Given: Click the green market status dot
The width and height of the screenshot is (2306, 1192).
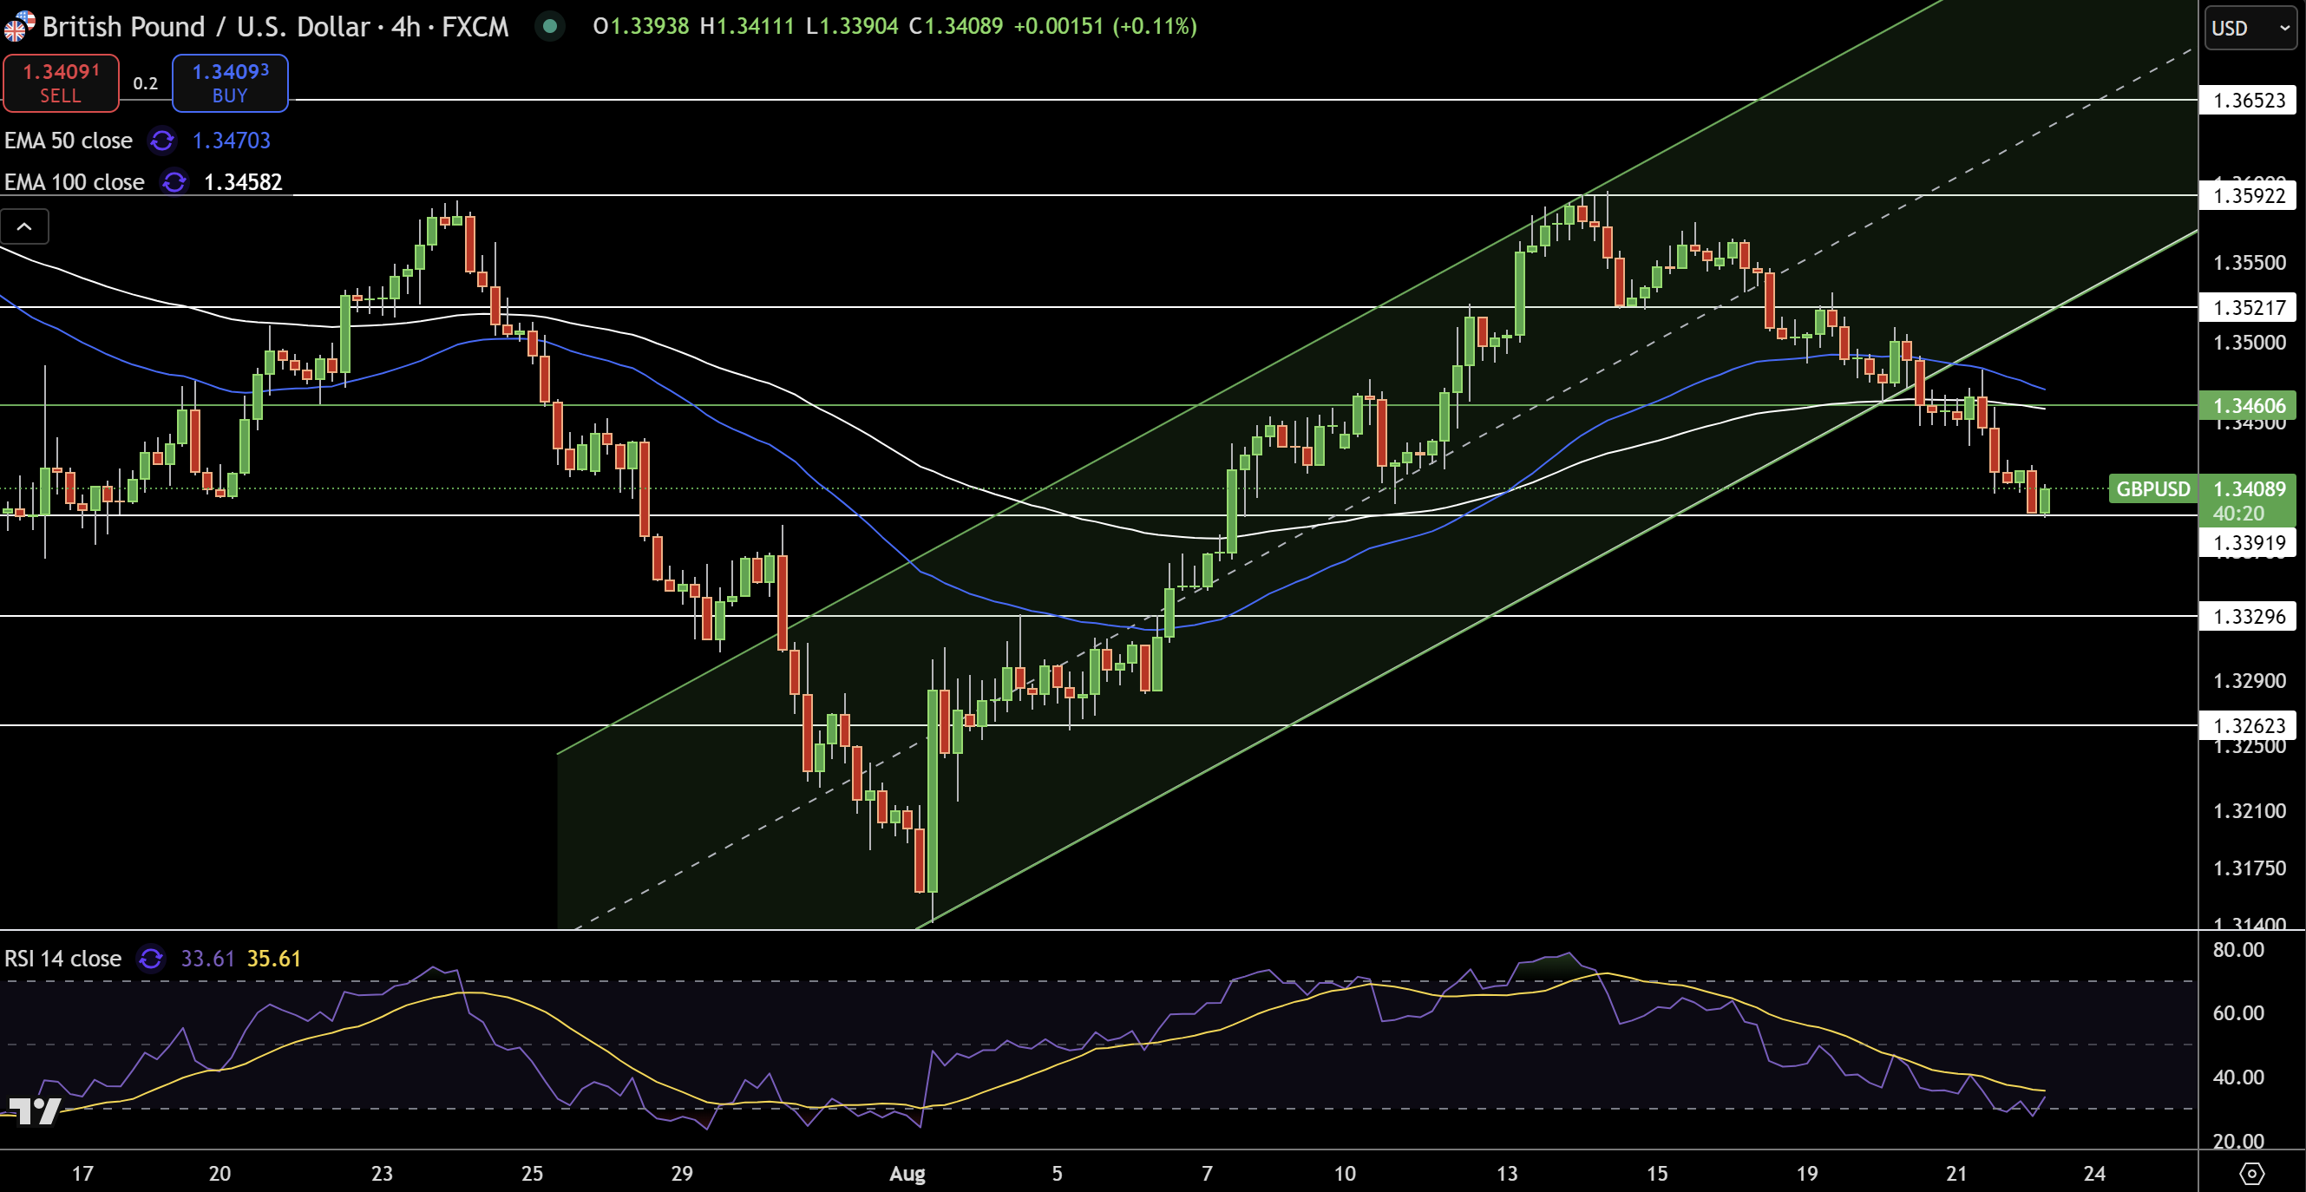Looking at the screenshot, I should pos(550,27).
